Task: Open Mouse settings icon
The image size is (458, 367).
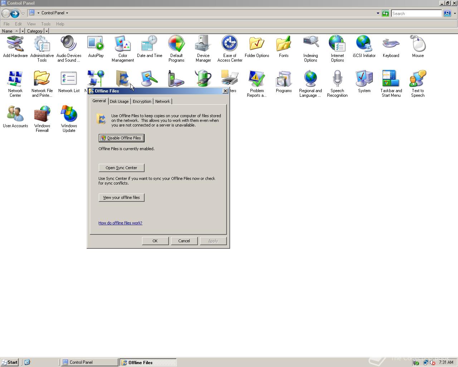Action: (418, 47)
